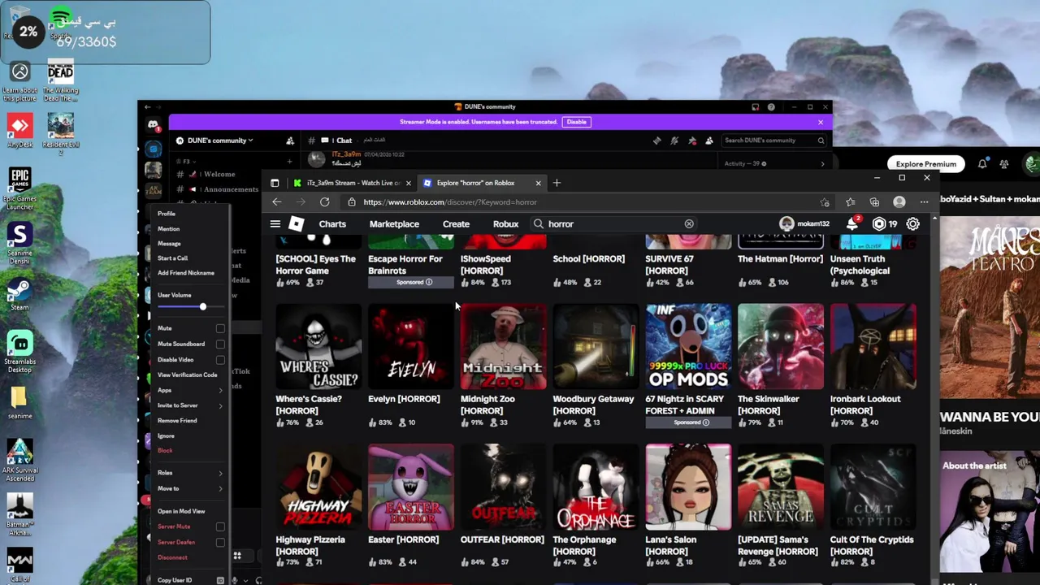Image resolution: width=1040 pixels, height=585 pixels.
Task: Open Spotify friends activity icon
Action: click(1006, 164)
